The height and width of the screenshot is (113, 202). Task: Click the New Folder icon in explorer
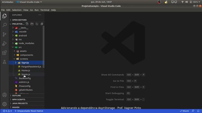[32, 24]
